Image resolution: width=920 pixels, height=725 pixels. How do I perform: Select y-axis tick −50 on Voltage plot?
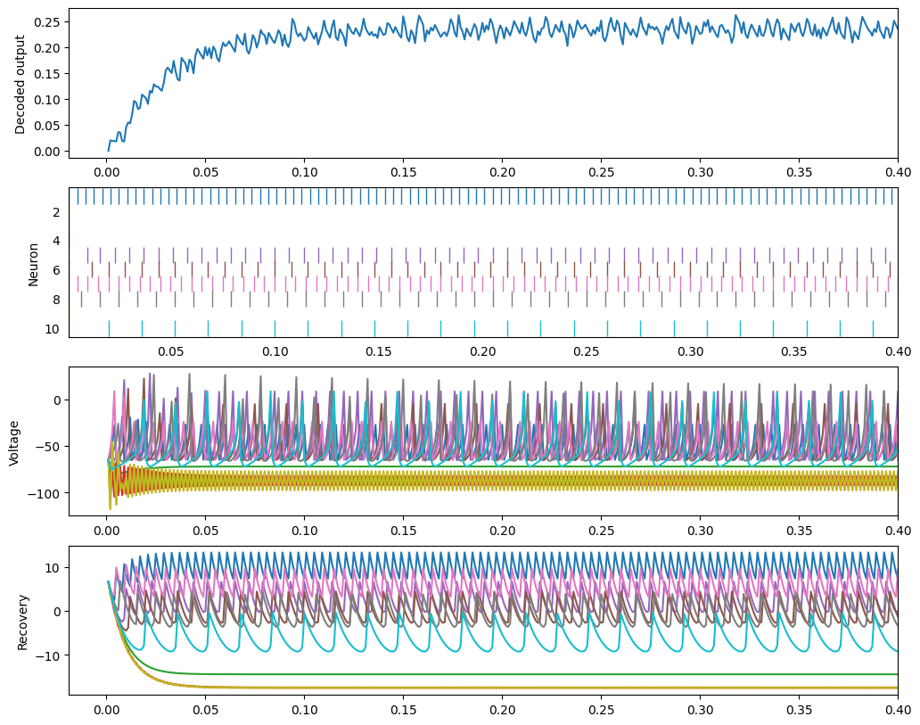49,447
